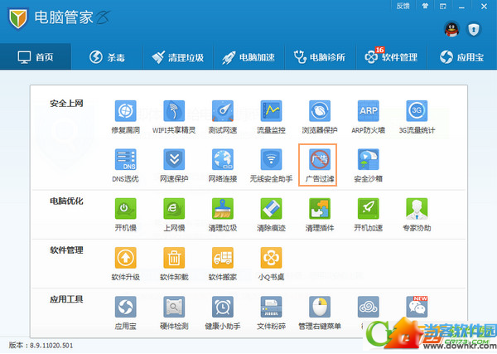The width and height of the screenshot is (497, 354).
Task: Open the skin shirt icon in title bar
Action: coord(425,6)
